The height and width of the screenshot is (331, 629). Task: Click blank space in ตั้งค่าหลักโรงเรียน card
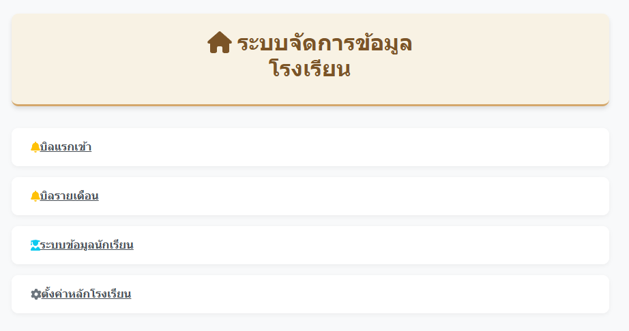click(369, 294)
